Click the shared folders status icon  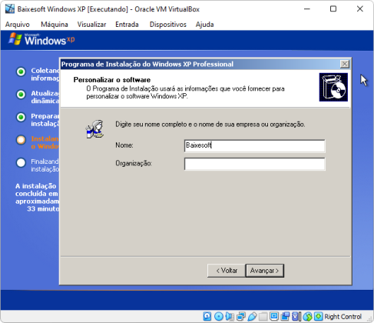263,316
